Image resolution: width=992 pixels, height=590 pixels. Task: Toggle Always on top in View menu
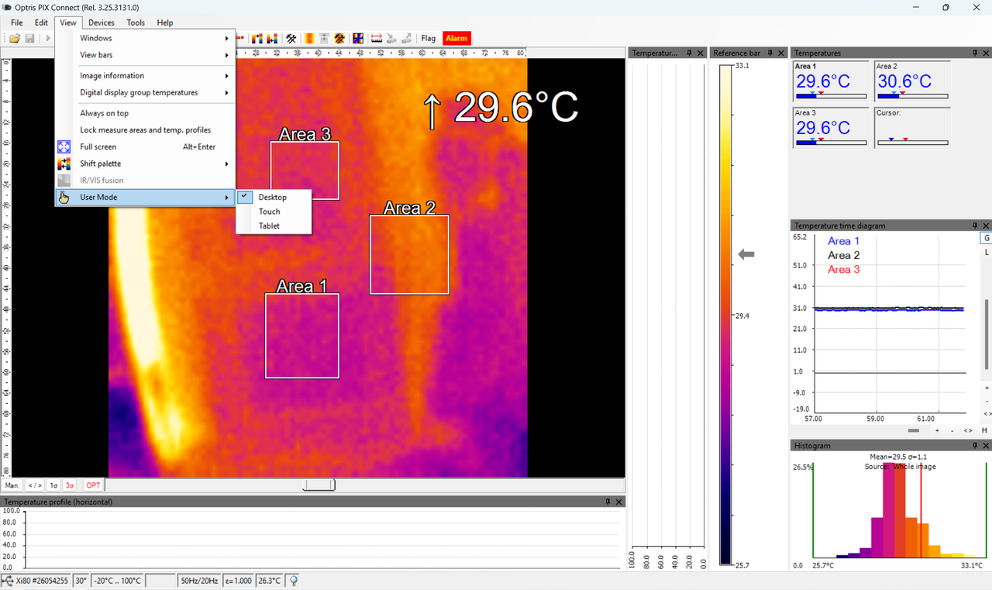(x=145, y=113)
